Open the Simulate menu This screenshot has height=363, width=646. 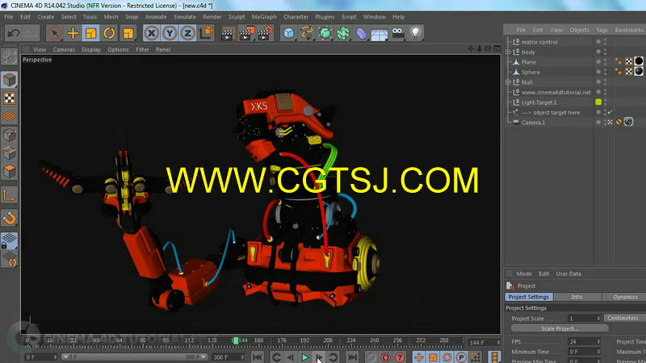[x=185, y=17]
